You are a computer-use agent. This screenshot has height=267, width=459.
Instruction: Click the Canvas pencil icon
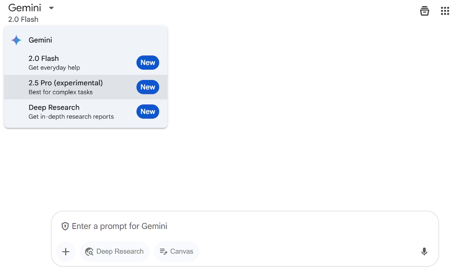163,252
